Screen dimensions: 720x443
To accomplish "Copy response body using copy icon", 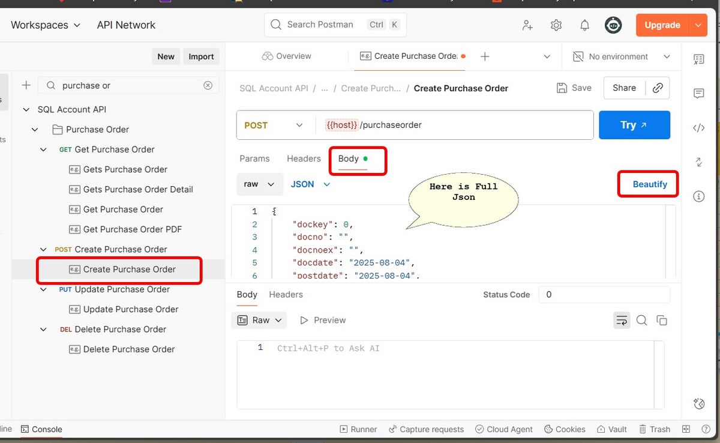I will coord(662,321).
